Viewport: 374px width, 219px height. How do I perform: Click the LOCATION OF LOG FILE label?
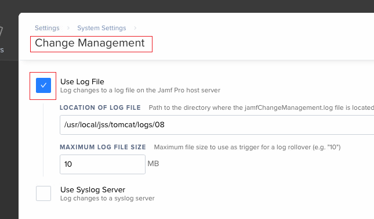(x=100, y=107)
